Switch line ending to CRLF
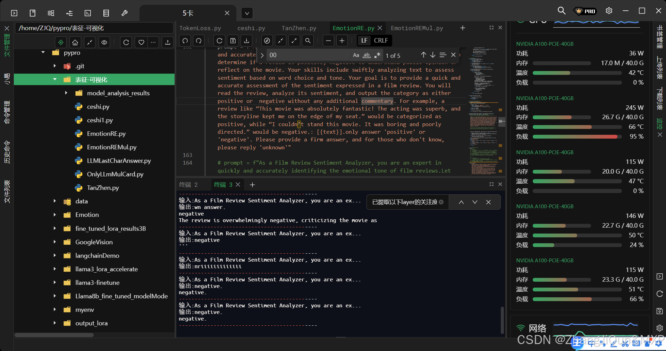 click(381, 41)
